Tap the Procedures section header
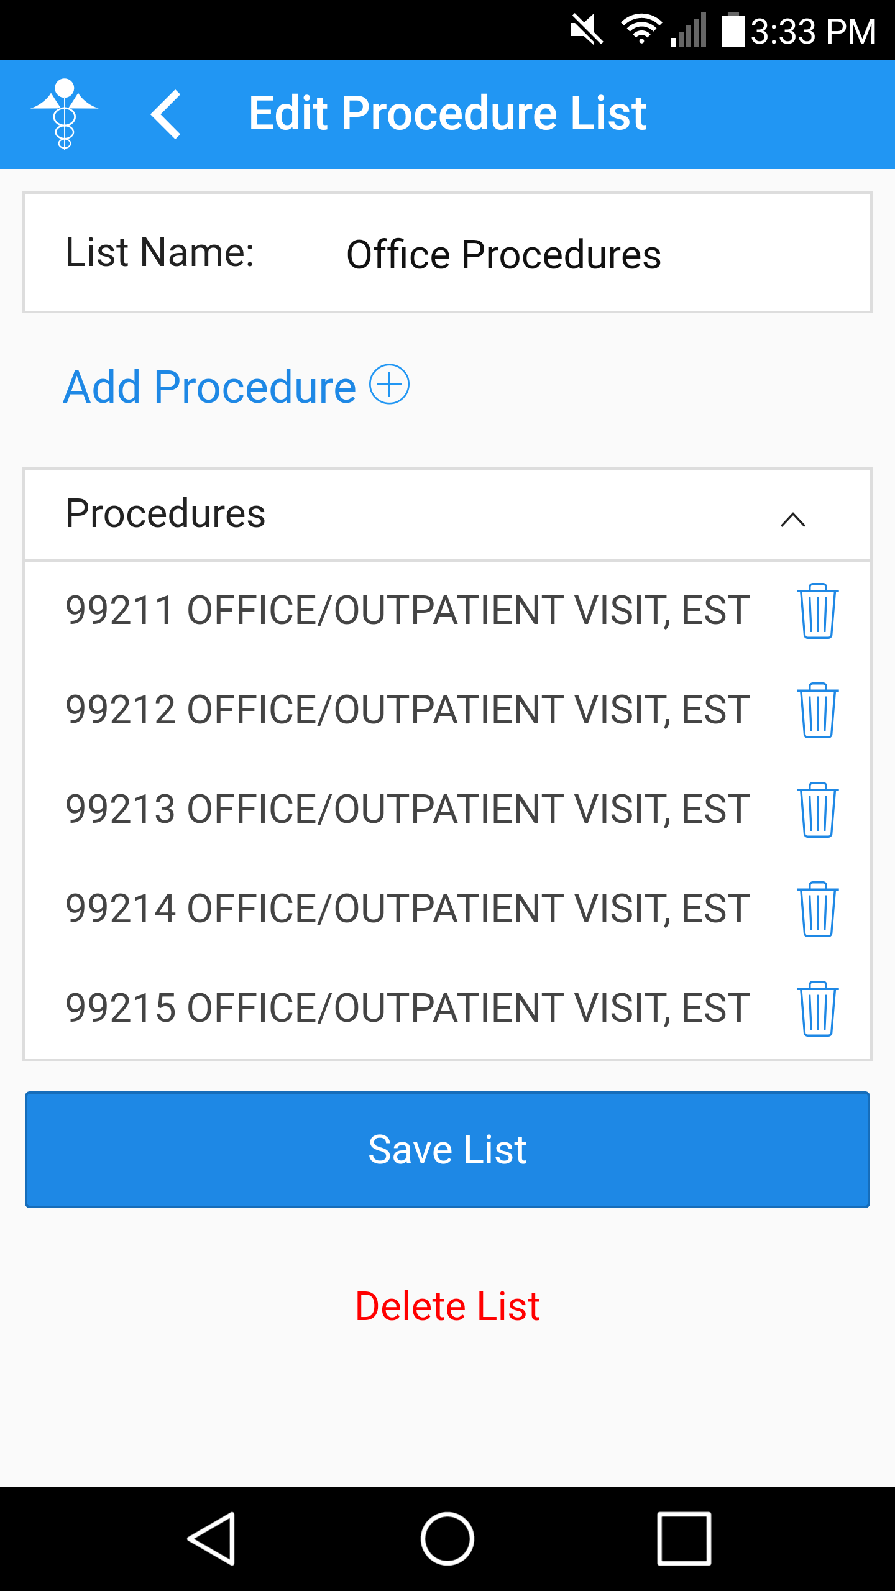This screenshot has height=1591, width=895. pyautogui.click(x=447, y=515)
